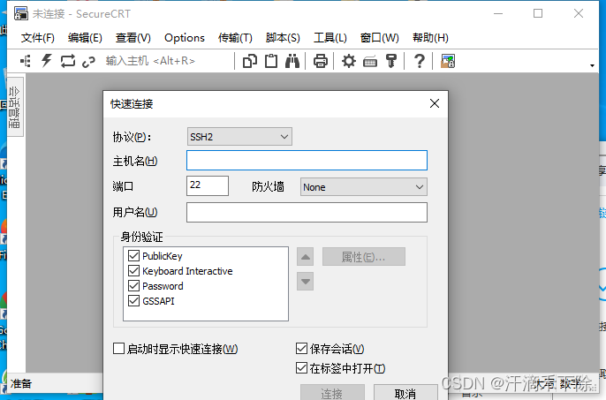Open the 传输(T) menu
The height and width of the screenshot is (400, 606).
(235, 38)
